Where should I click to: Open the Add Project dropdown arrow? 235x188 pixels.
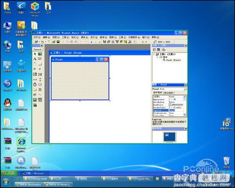coord(39,42)
